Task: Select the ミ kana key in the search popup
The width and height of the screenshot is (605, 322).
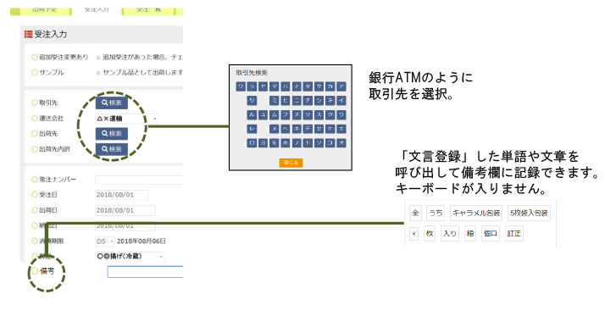Action: point(274,100)
